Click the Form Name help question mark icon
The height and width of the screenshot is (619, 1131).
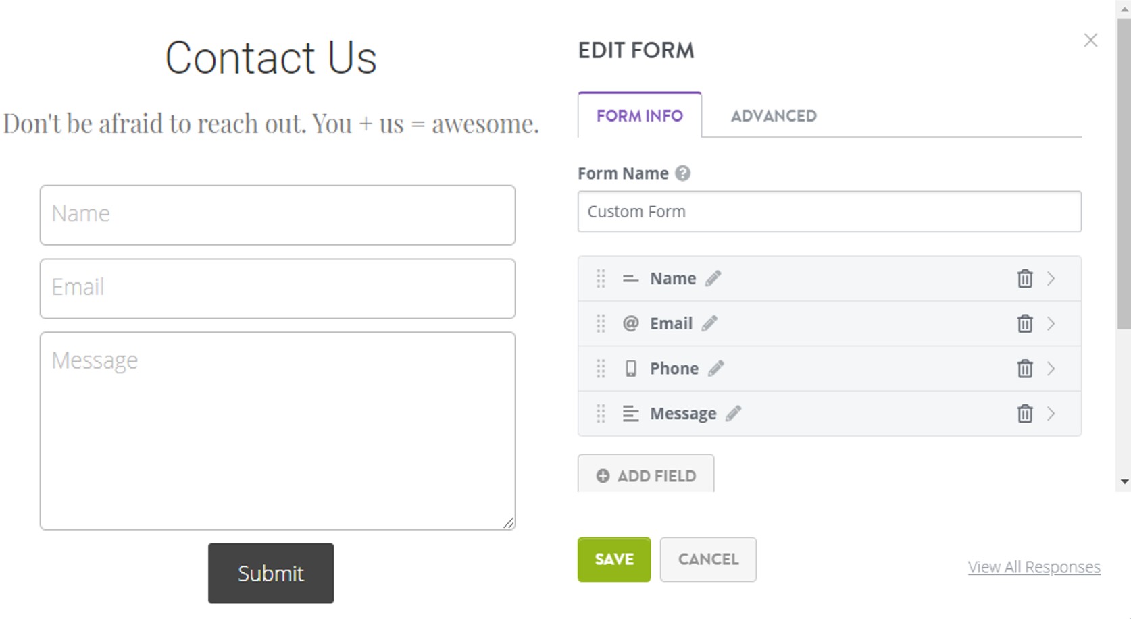tap(682, 173)
